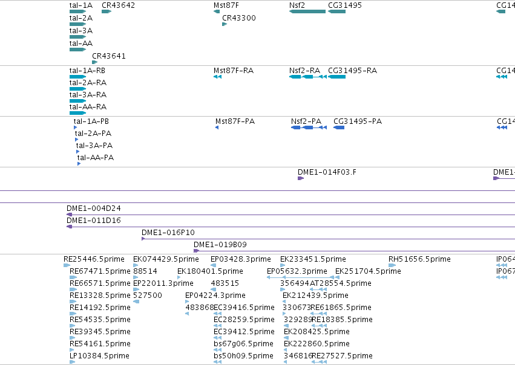Select the Nsf2-RA transcript
The image size is (515, 365).
[x=308, y=77]
